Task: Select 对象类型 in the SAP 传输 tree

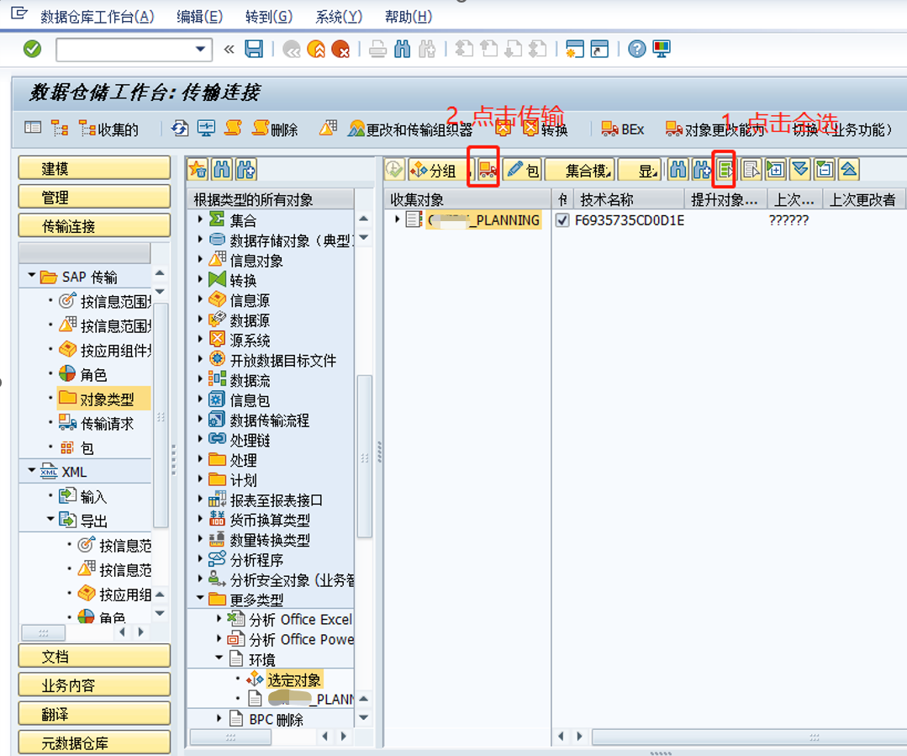Action: pyautogui.click(x=104, y=399)
